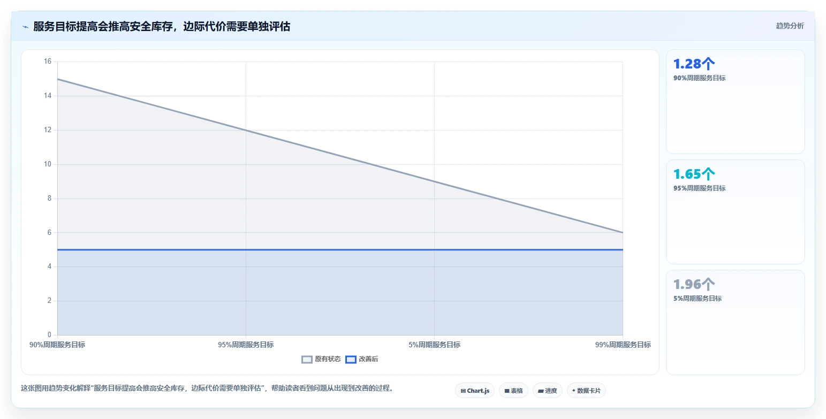Select the 表格 tag chip
The image size is (826, 419).
point(513,391)
